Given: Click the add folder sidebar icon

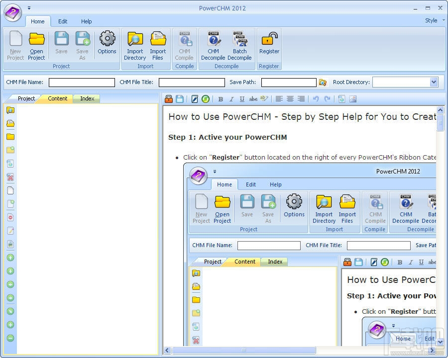Looking at the screenshot, I should [x=10, y=150].
